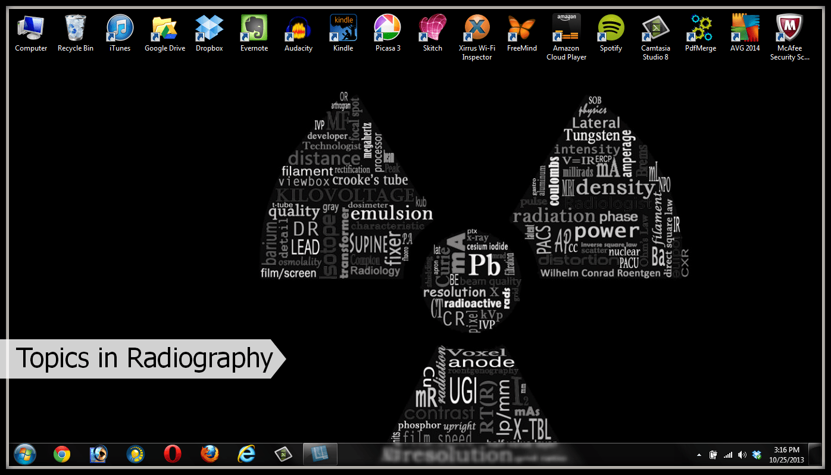Select the Spotify desktop shortcut

(611, 33)
